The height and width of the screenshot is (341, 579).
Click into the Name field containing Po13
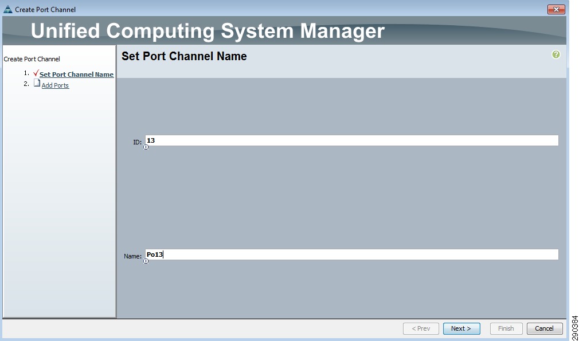click(x=351, y=254)
